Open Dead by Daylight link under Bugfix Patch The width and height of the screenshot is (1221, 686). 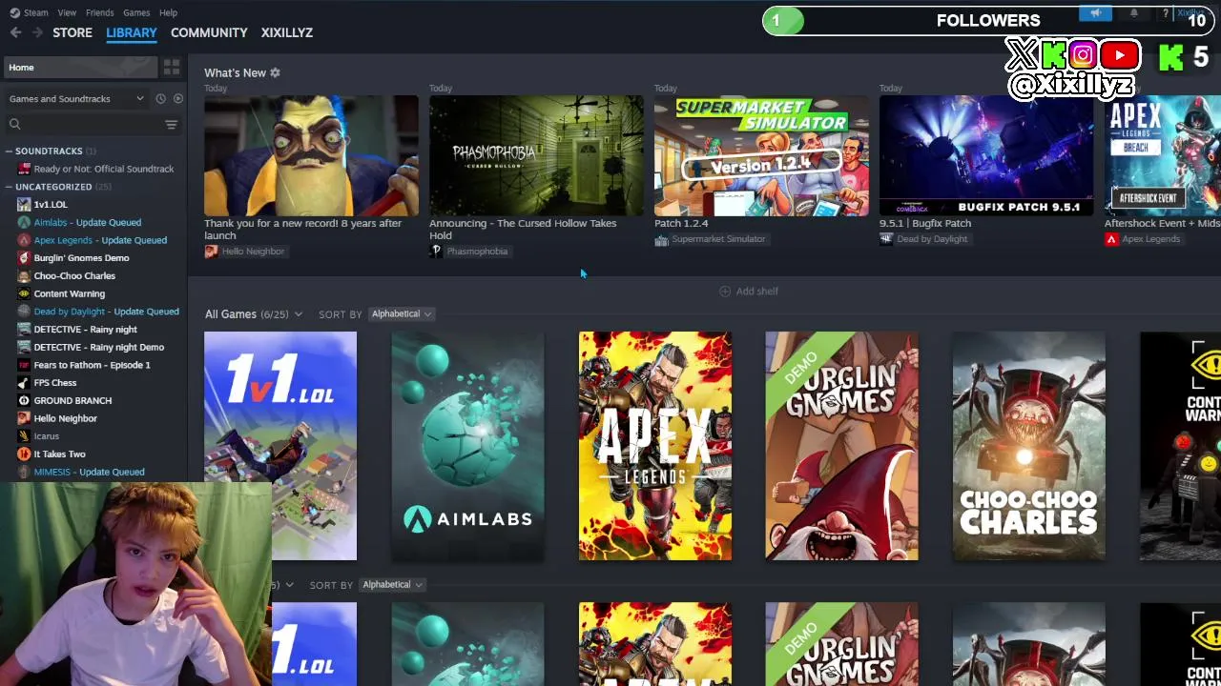coord(924,239)
